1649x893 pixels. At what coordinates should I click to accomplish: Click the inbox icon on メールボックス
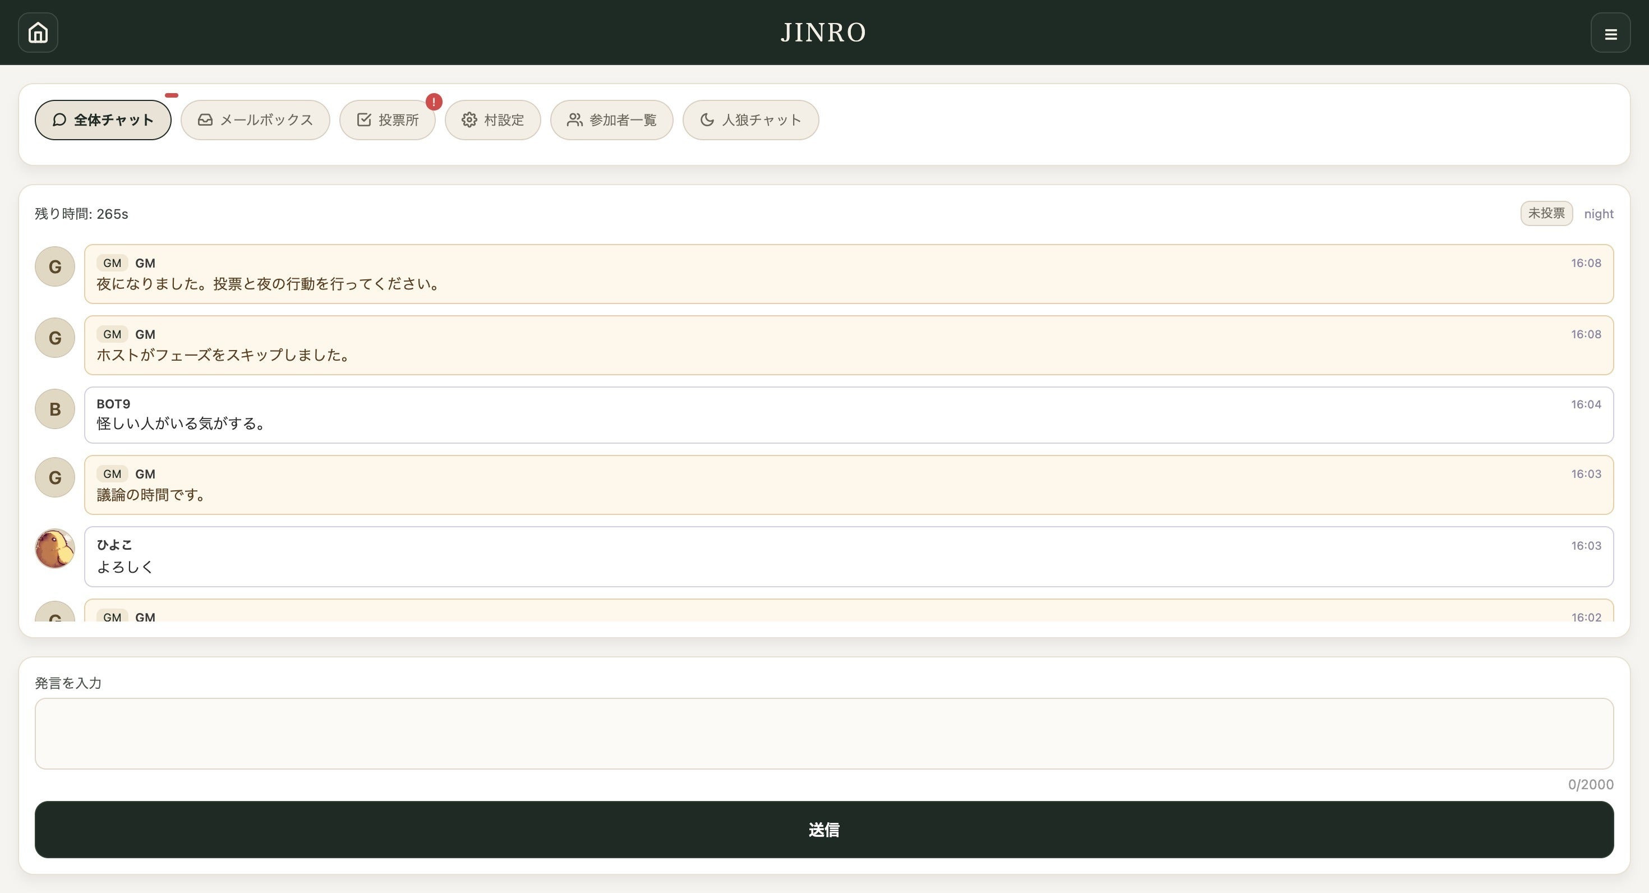pos(205,121)
